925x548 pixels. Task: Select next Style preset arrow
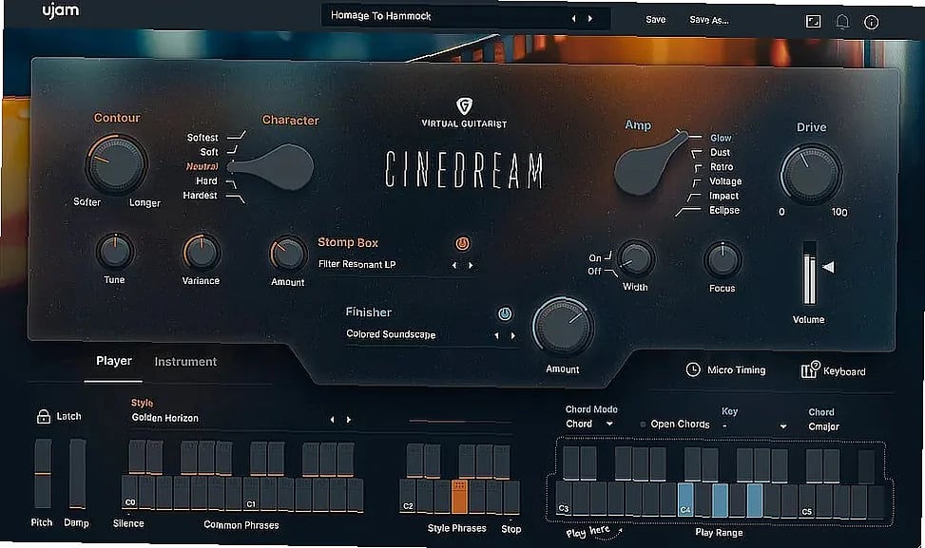pos(349,419)
